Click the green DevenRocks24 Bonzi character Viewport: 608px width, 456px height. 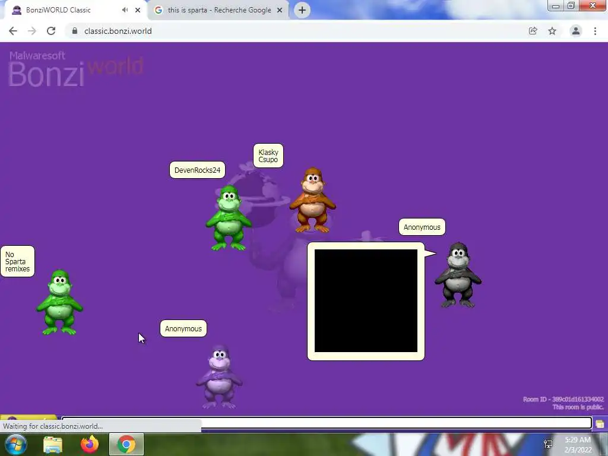tap(229, 218)
